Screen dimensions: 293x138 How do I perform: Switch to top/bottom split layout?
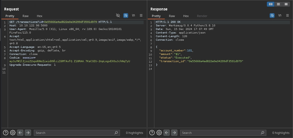pos(278,4)
